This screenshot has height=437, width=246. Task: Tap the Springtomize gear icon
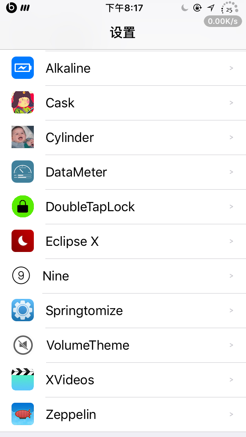click(x=23, y=310)
